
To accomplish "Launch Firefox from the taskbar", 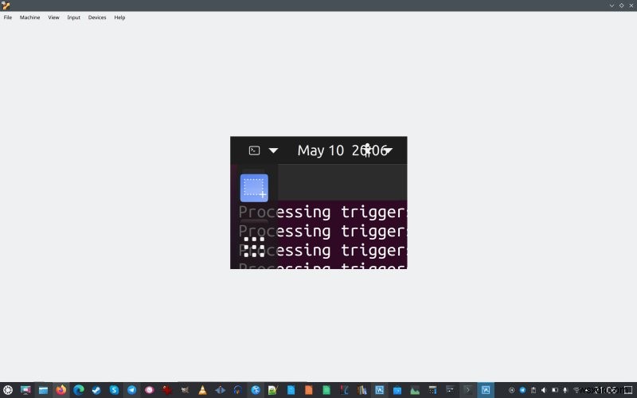I will [x=61, y=390].
